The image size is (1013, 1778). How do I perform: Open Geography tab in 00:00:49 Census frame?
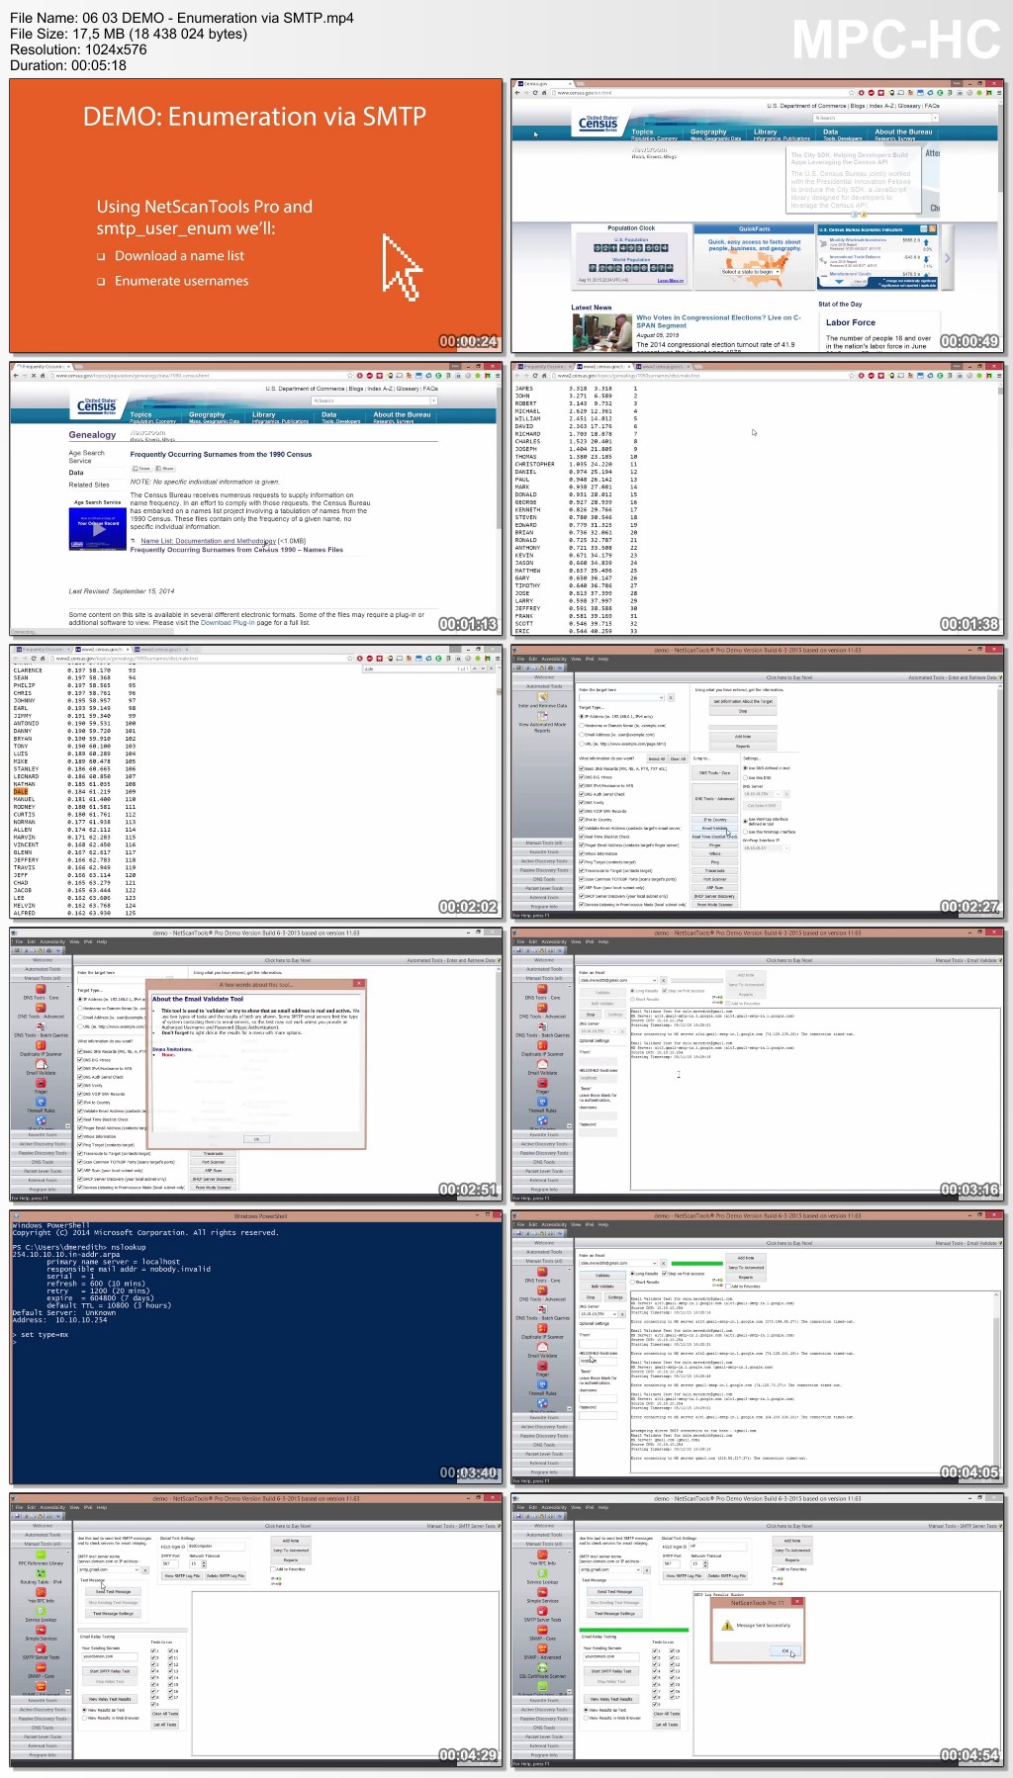[708, 132]
